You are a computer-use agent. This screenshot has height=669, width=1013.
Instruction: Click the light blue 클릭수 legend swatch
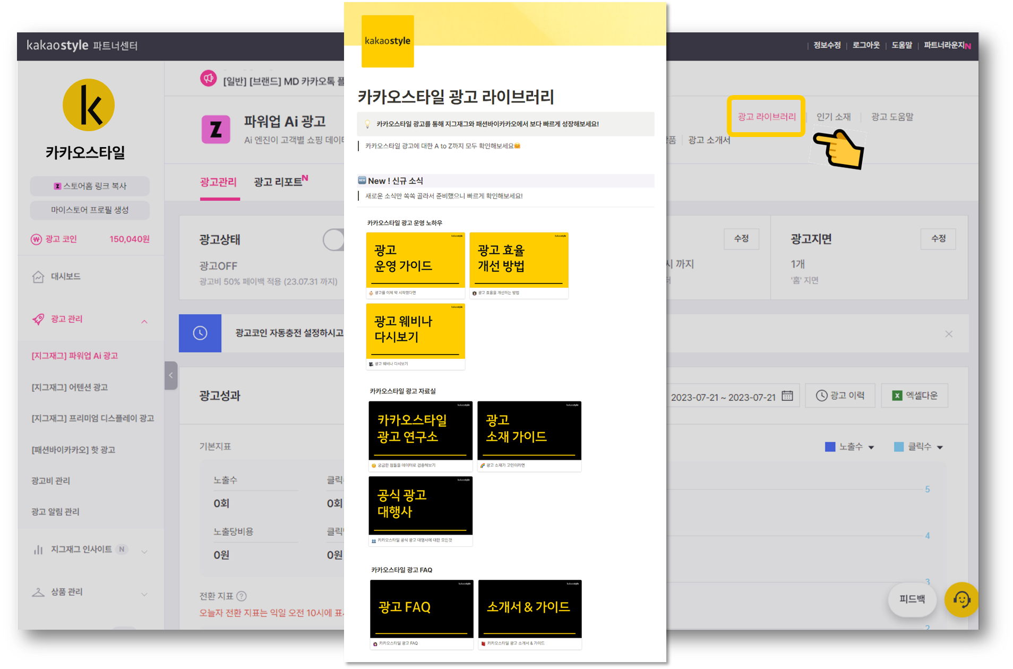click(899, 447)
